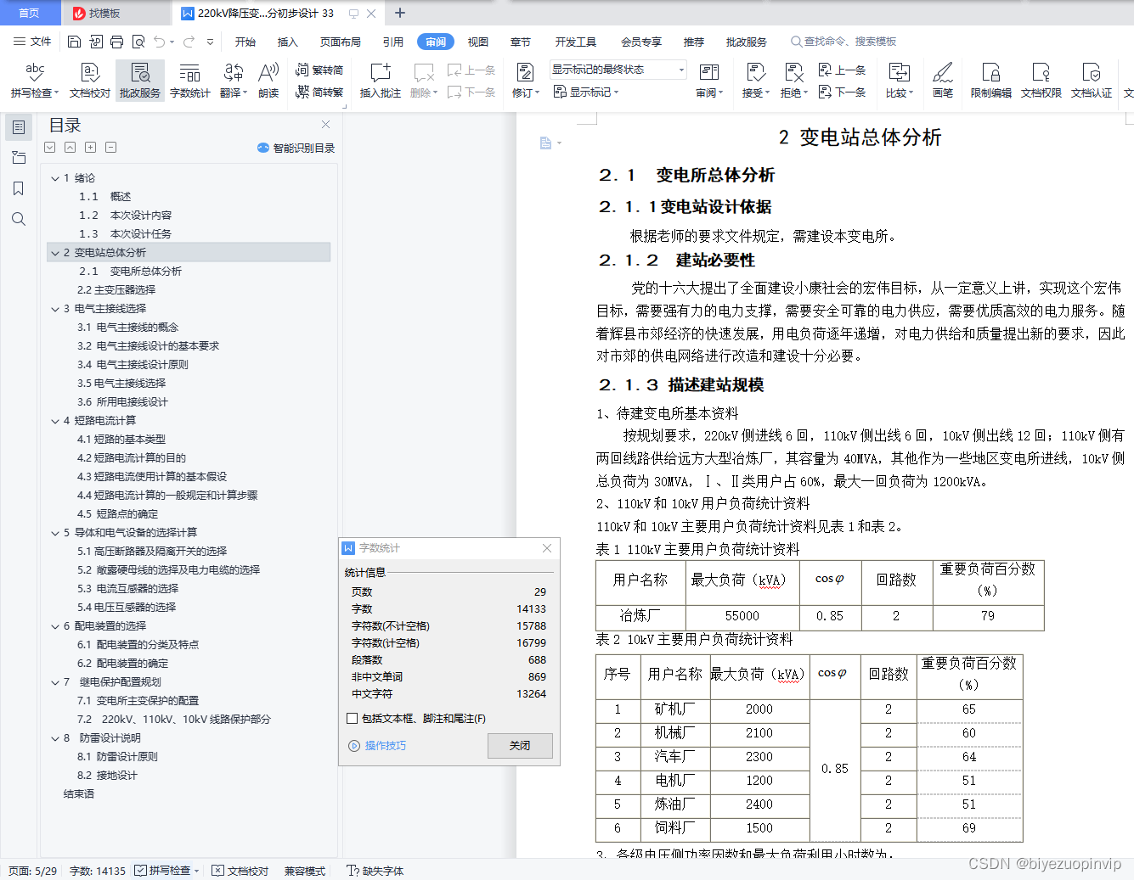Viewport: 1134px width, 880px height.
Task: Switch to the 视图 ribbon tab
Action: [478, 42]
